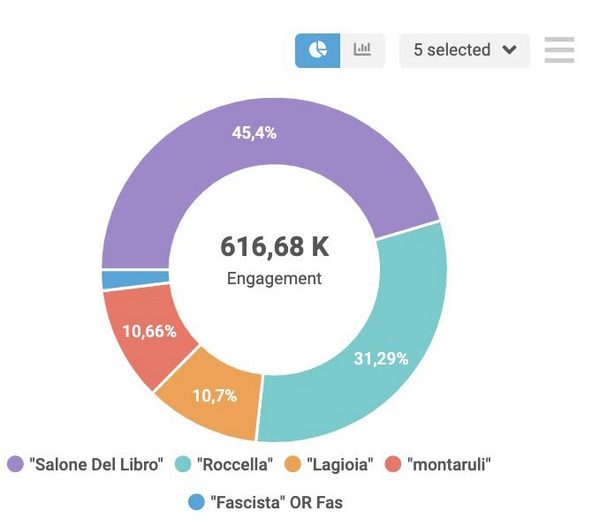Toggle "Lagioia" legend item

coord(339,465)
